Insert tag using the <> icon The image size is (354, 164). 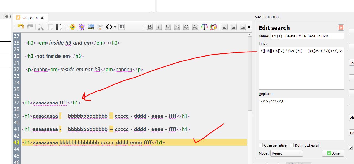click(109, 27)
